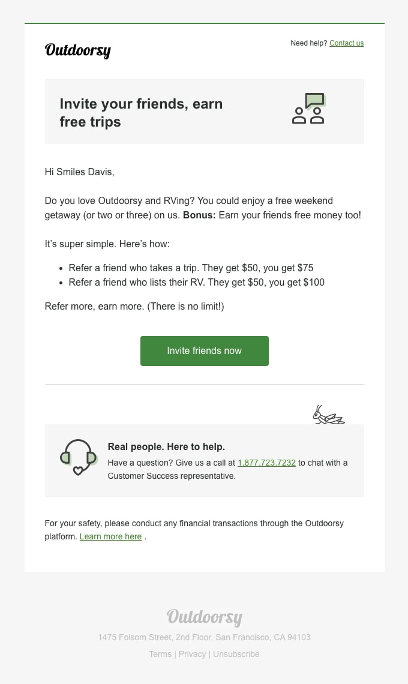Click the greeting line Hi Smiles Davis
The height and width of the screenshot is (684, 408).
(79, 172)
